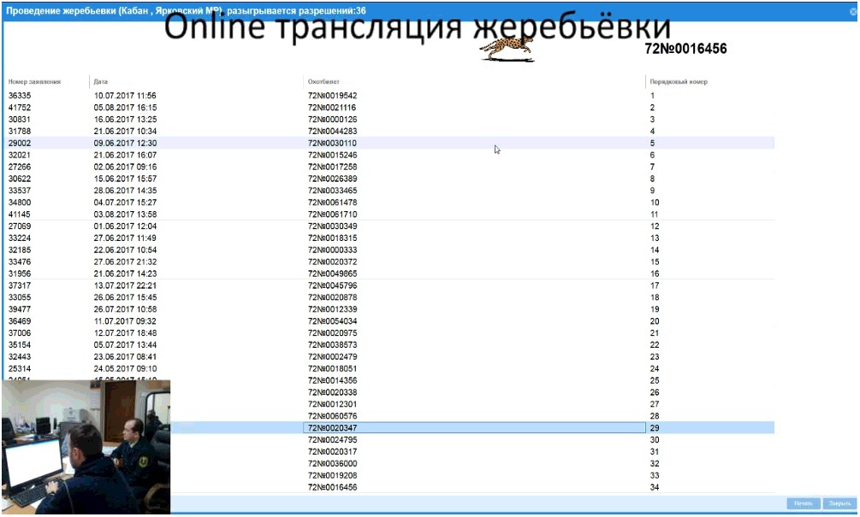The image size is (860, 517).
Task: Click the 'Охотбилет' column header
Action: [x=318, y=82]
